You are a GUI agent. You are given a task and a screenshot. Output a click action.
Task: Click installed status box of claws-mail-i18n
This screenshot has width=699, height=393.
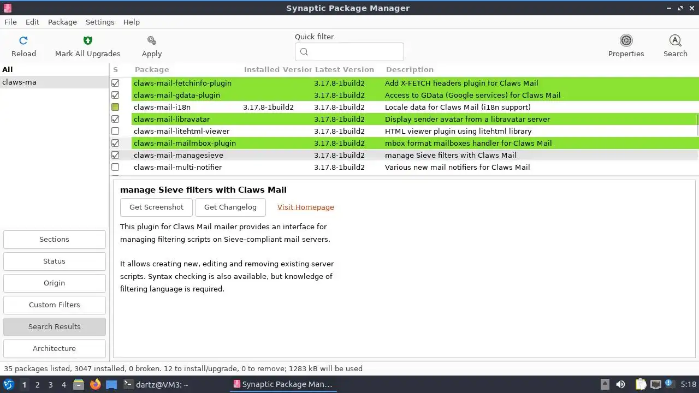tap(115, 107)
